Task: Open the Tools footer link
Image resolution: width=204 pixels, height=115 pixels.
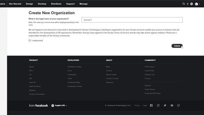Action: (x=69, y=79)
